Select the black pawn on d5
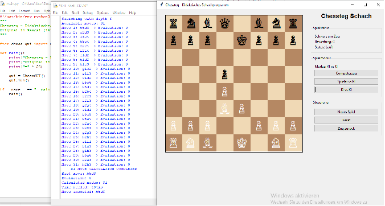Image resolution: width=385 pixels, height=206 pixels. [x=224, y=75]
